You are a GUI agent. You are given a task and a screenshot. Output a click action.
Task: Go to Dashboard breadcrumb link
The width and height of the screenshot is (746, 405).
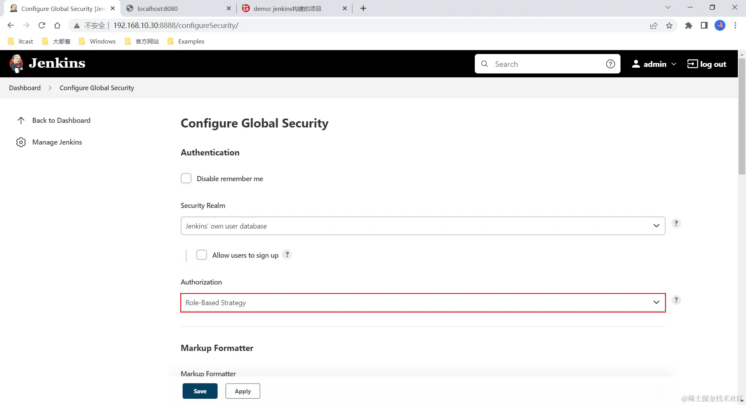click(25, 88)
